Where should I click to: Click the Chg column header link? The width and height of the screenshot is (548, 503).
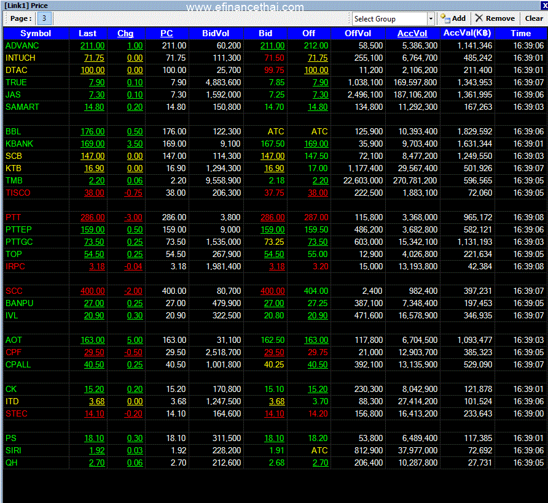[125, 34]
